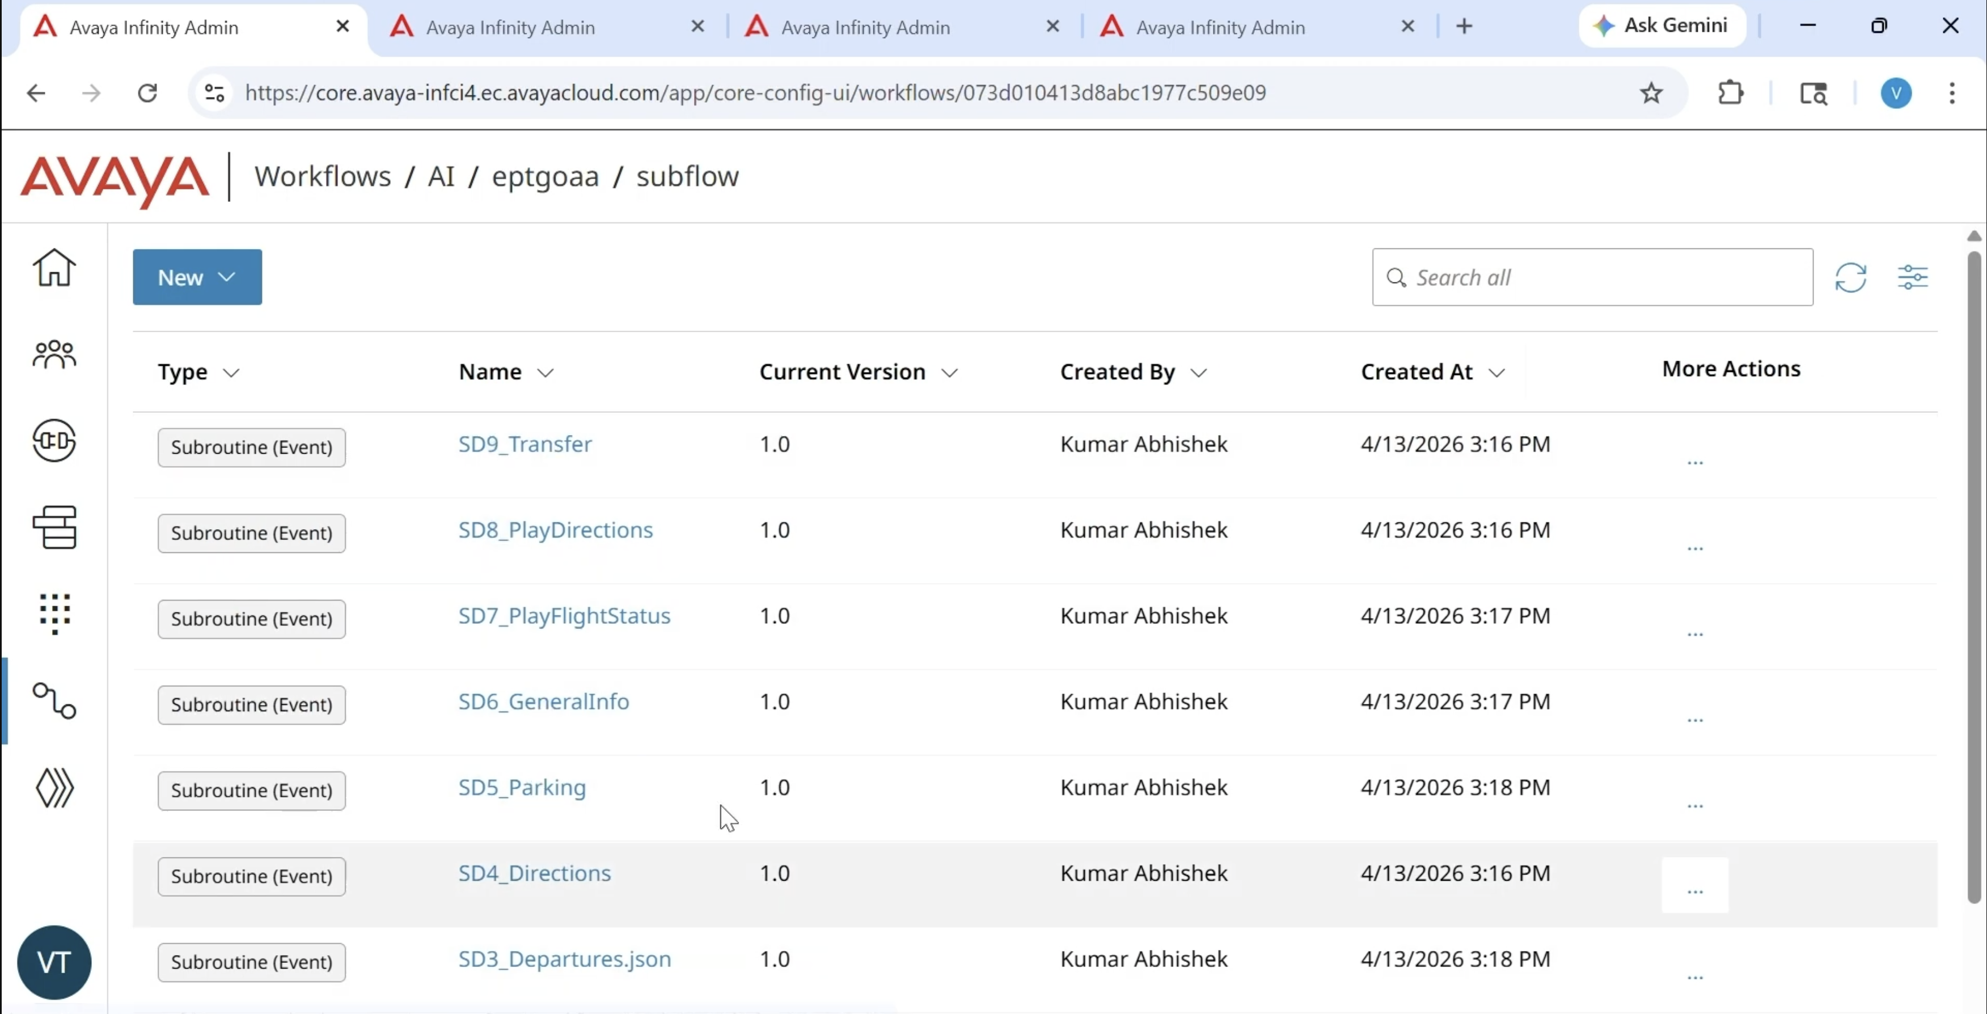The width and height of the screenshot is (1987, 1014).
Task: View site information icon in address bar
Action: click(x=214, y=94)
